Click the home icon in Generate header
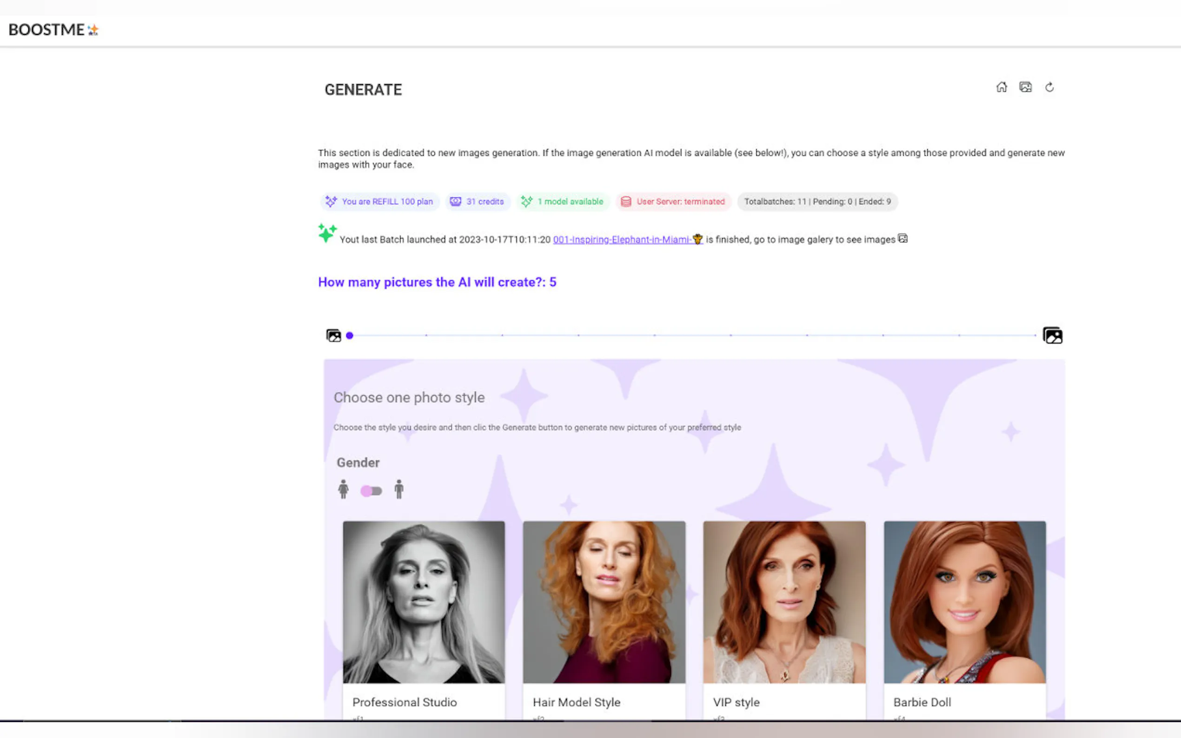This screenshot has height=738, width=1181. pyautogui.click(x=1002, y=87)
